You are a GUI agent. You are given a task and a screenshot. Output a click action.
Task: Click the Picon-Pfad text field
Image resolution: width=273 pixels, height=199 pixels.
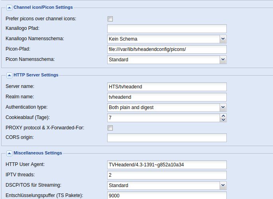[167, 49]
